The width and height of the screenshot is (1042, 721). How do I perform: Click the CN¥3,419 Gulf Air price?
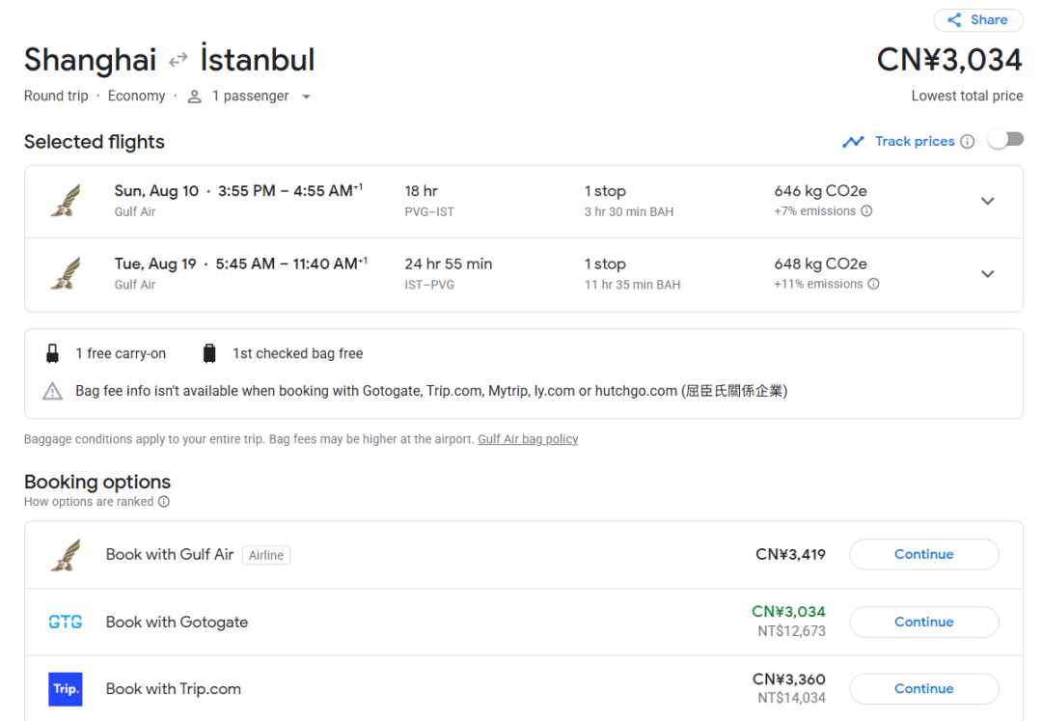(x=790, y=554)
